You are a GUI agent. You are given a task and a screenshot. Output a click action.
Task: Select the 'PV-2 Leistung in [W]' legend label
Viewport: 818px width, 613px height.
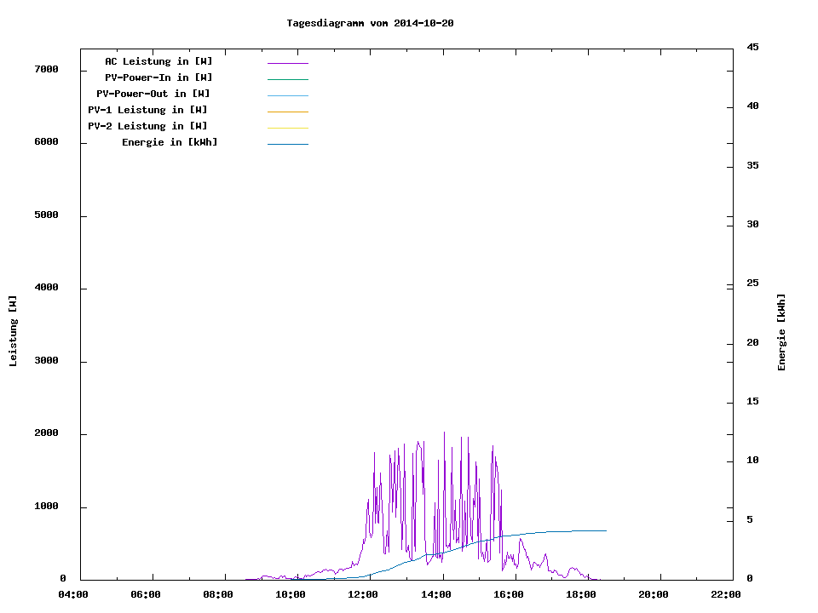[147, 126]
